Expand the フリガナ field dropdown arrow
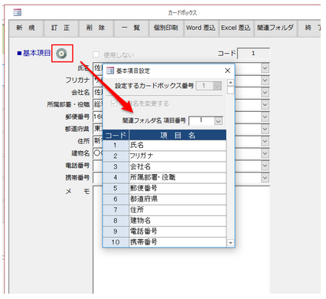The height and width of the screenshot is (299, 326). [266, 80]
